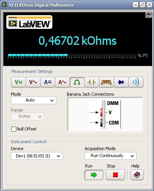Click the Instrument Control heading
The width and height of the screenshot is (154, 191).
(x=29, y=142)
